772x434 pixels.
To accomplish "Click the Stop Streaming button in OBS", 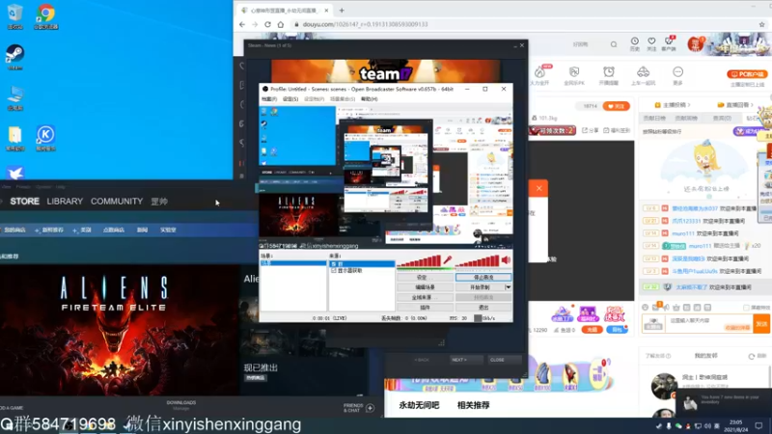I will [483, 278].
